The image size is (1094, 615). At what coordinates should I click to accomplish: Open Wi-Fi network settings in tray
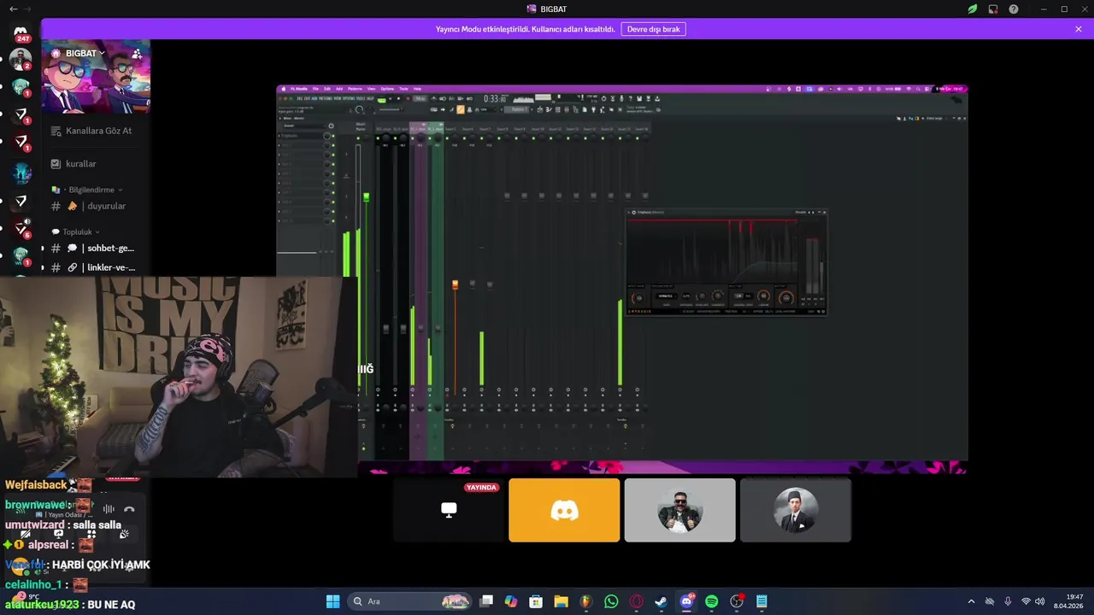tap(1026, 601)
